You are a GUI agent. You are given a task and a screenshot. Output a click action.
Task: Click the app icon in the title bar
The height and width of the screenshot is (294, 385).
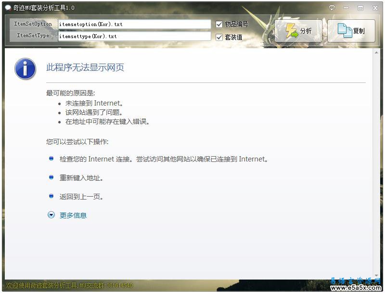pos(8,8)
